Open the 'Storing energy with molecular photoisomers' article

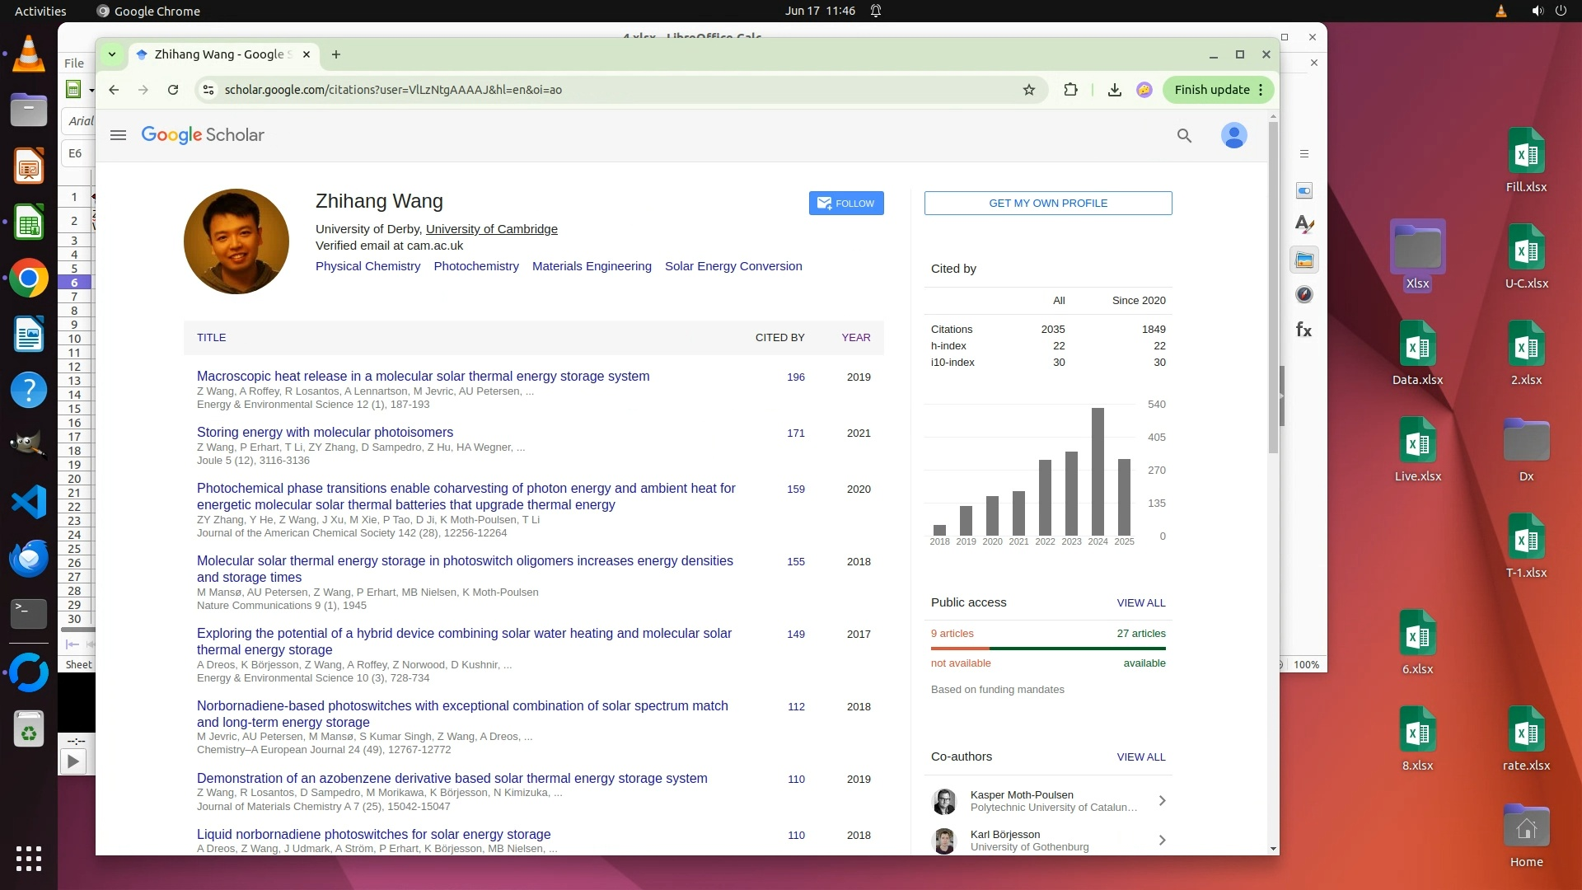tap(325, 433)
